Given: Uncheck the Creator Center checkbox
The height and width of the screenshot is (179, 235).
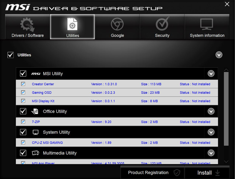Looking at the screenshot, I should pyautogui.click(x=23, y=84).
